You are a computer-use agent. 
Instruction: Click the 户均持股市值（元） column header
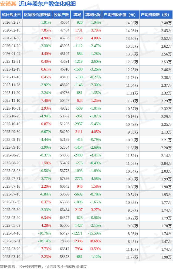[121, 15]
